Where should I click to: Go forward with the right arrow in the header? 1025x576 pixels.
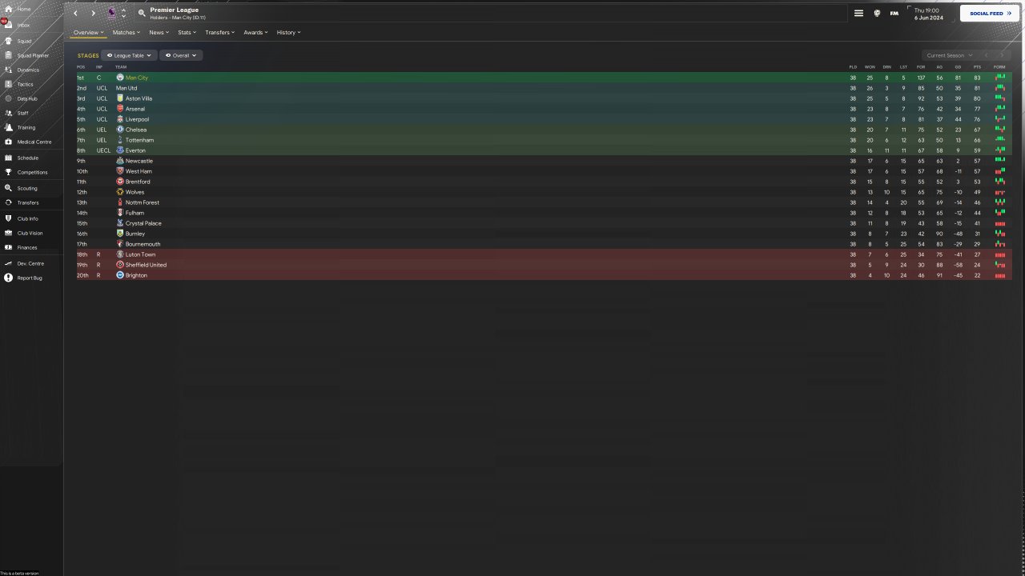[x=93, y=13]
